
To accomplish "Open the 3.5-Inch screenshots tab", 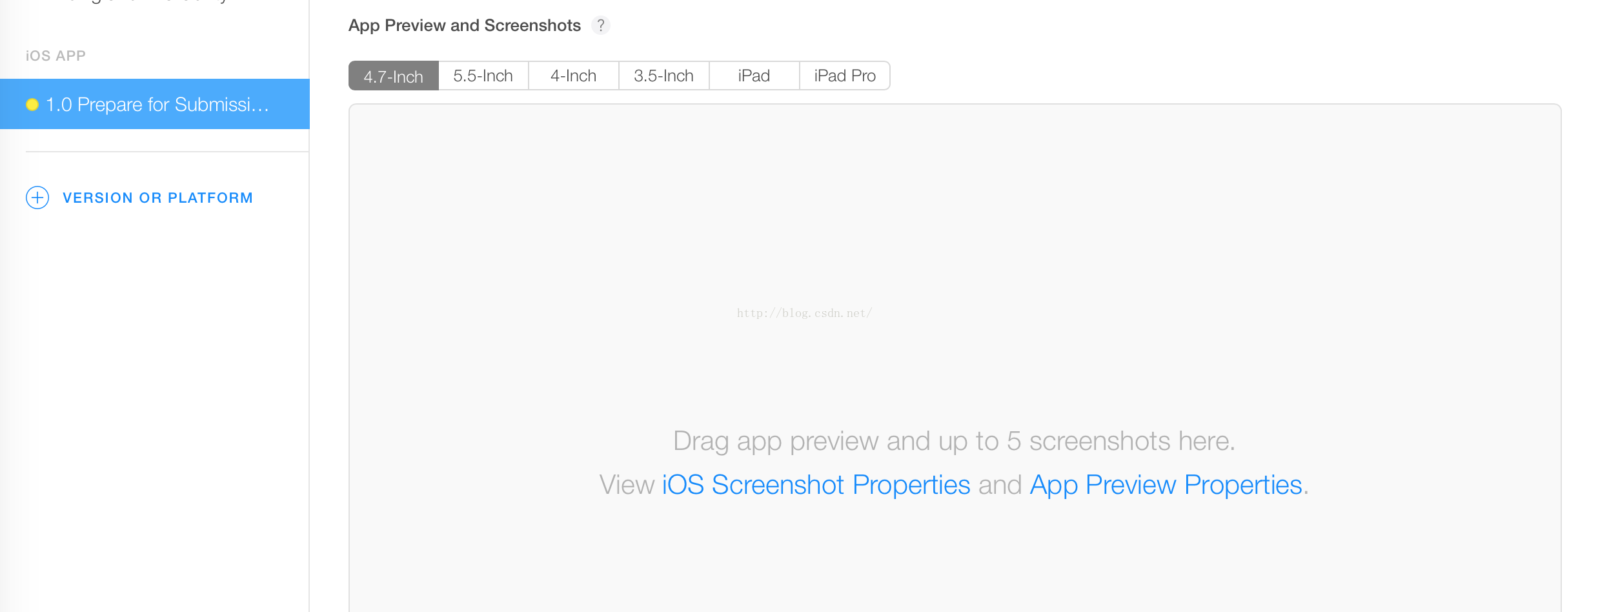I will point(664,76).
